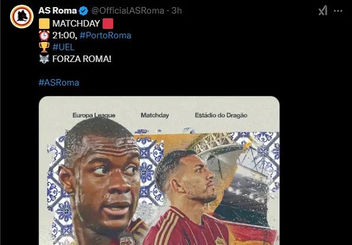
Task: Open the #PortoRoma hashtag link
Action: [x=106, y=35]
